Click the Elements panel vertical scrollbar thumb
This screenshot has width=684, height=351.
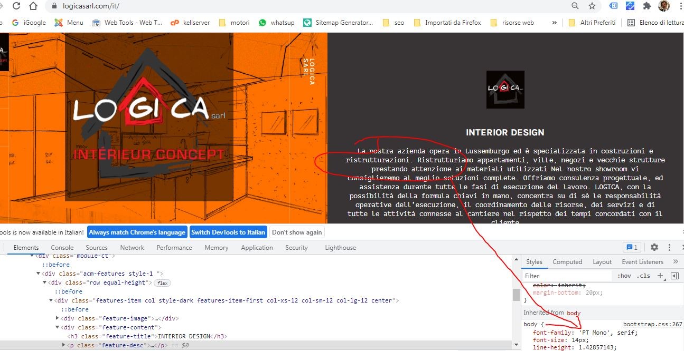[516, 295]
